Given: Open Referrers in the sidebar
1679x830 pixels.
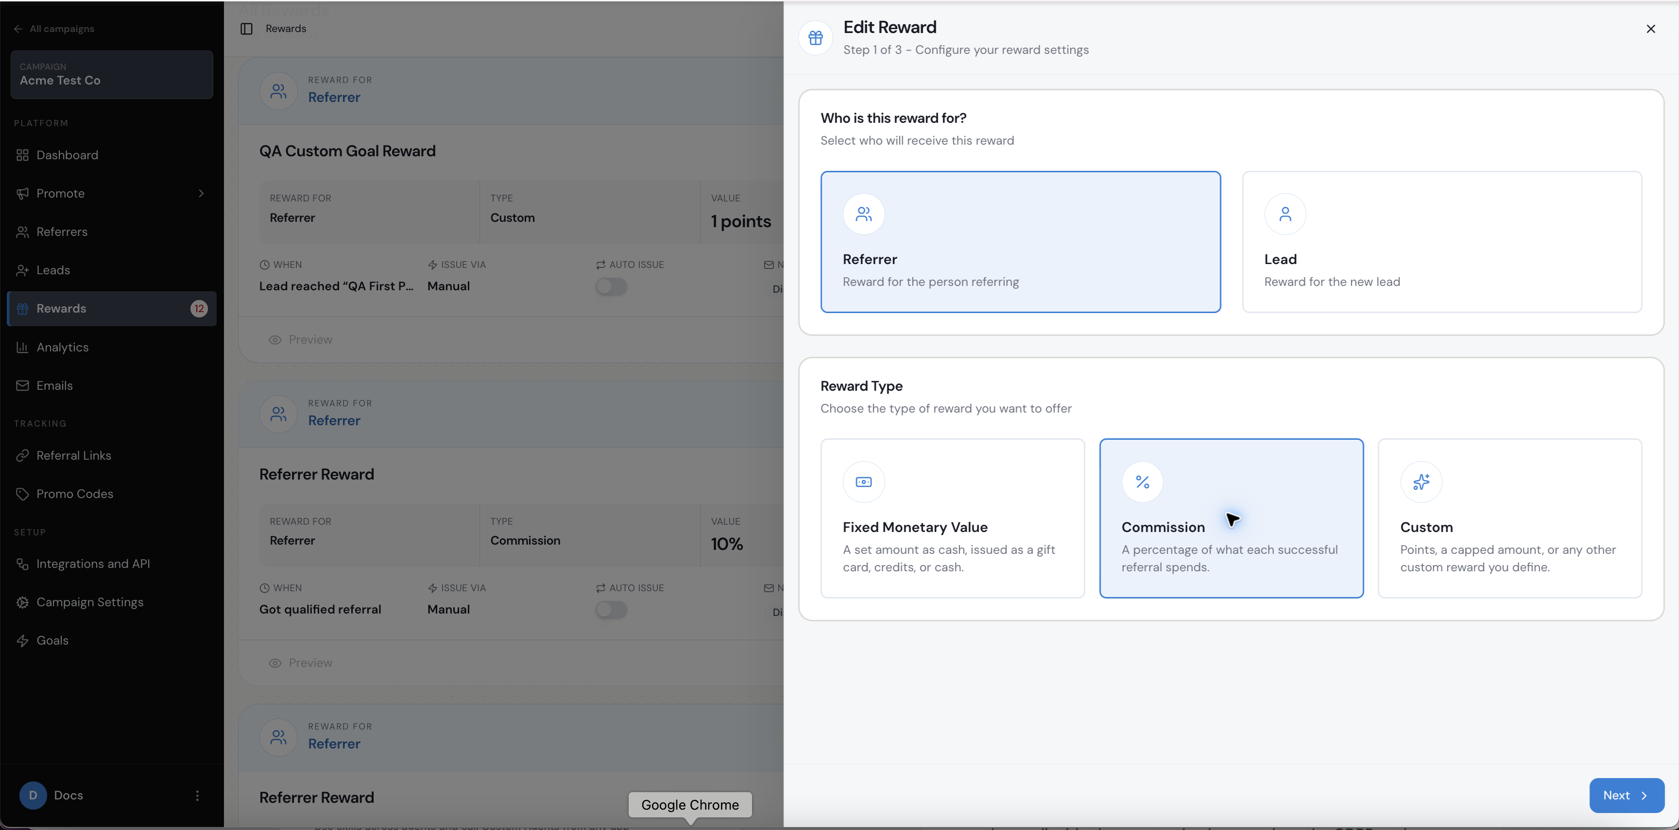Looking at the screenshot, I should (111, 232).
